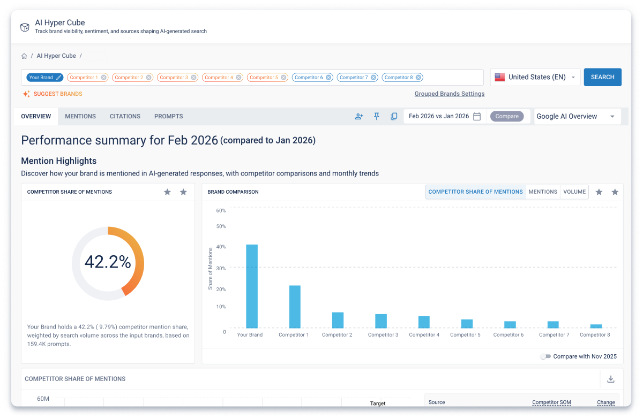Remove the Competitor 1 brand chip
Image resolution: width=643 pixels, height=419 pixels.
[104, 78]
